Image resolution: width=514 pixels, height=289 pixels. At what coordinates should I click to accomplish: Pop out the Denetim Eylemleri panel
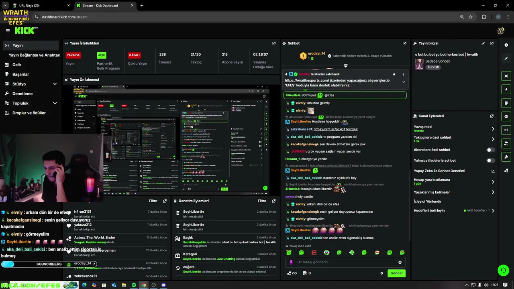tap(274, 201)
